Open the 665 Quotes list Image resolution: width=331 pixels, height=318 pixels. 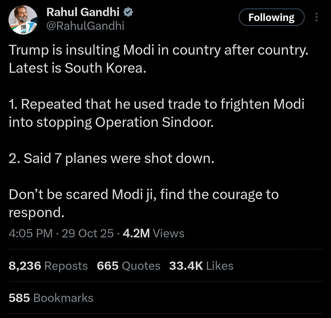tap(128, 266)
